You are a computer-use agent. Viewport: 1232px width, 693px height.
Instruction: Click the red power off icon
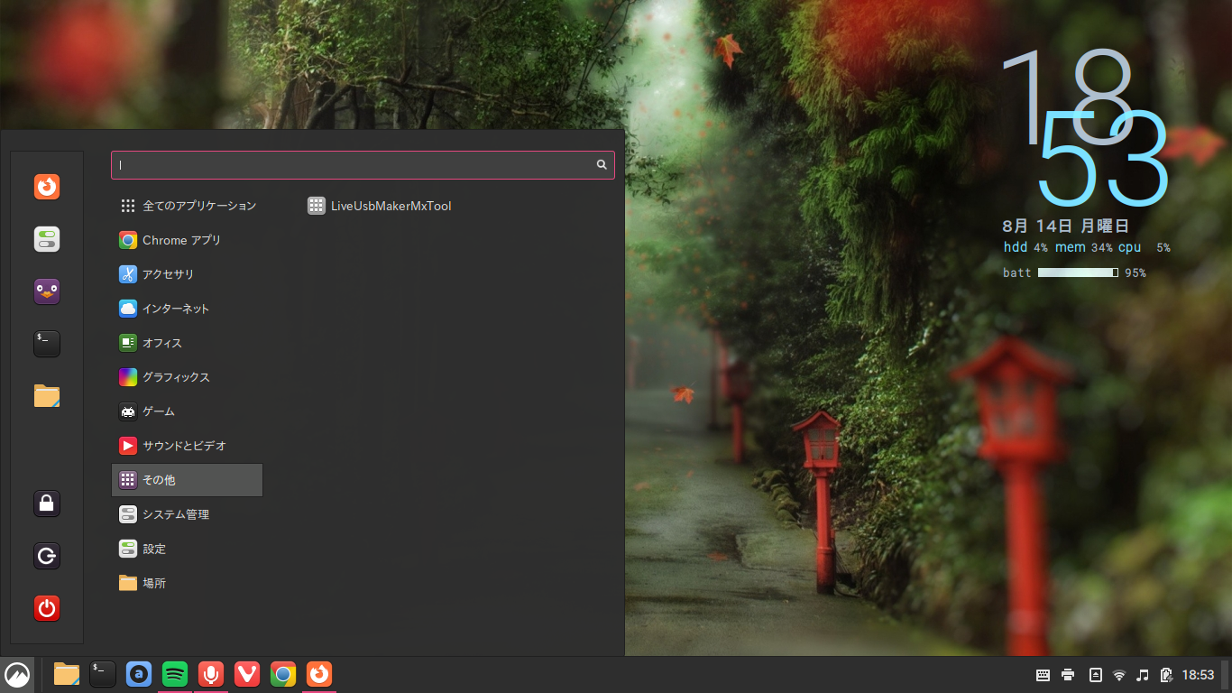click(x=47, y=608)
